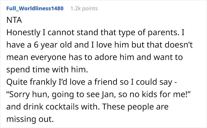Click the name Jan in the quote
Image resolution: width=207 pixels, height=128 pixels.
[x=108, y=94]
